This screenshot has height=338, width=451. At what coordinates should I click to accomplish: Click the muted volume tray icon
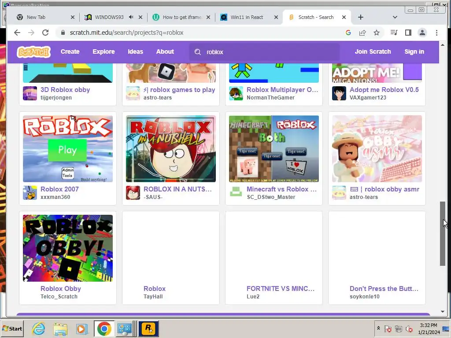tap(409, 328)
